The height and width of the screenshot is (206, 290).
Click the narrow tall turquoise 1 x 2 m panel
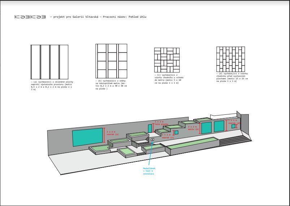tap(150, 129)
